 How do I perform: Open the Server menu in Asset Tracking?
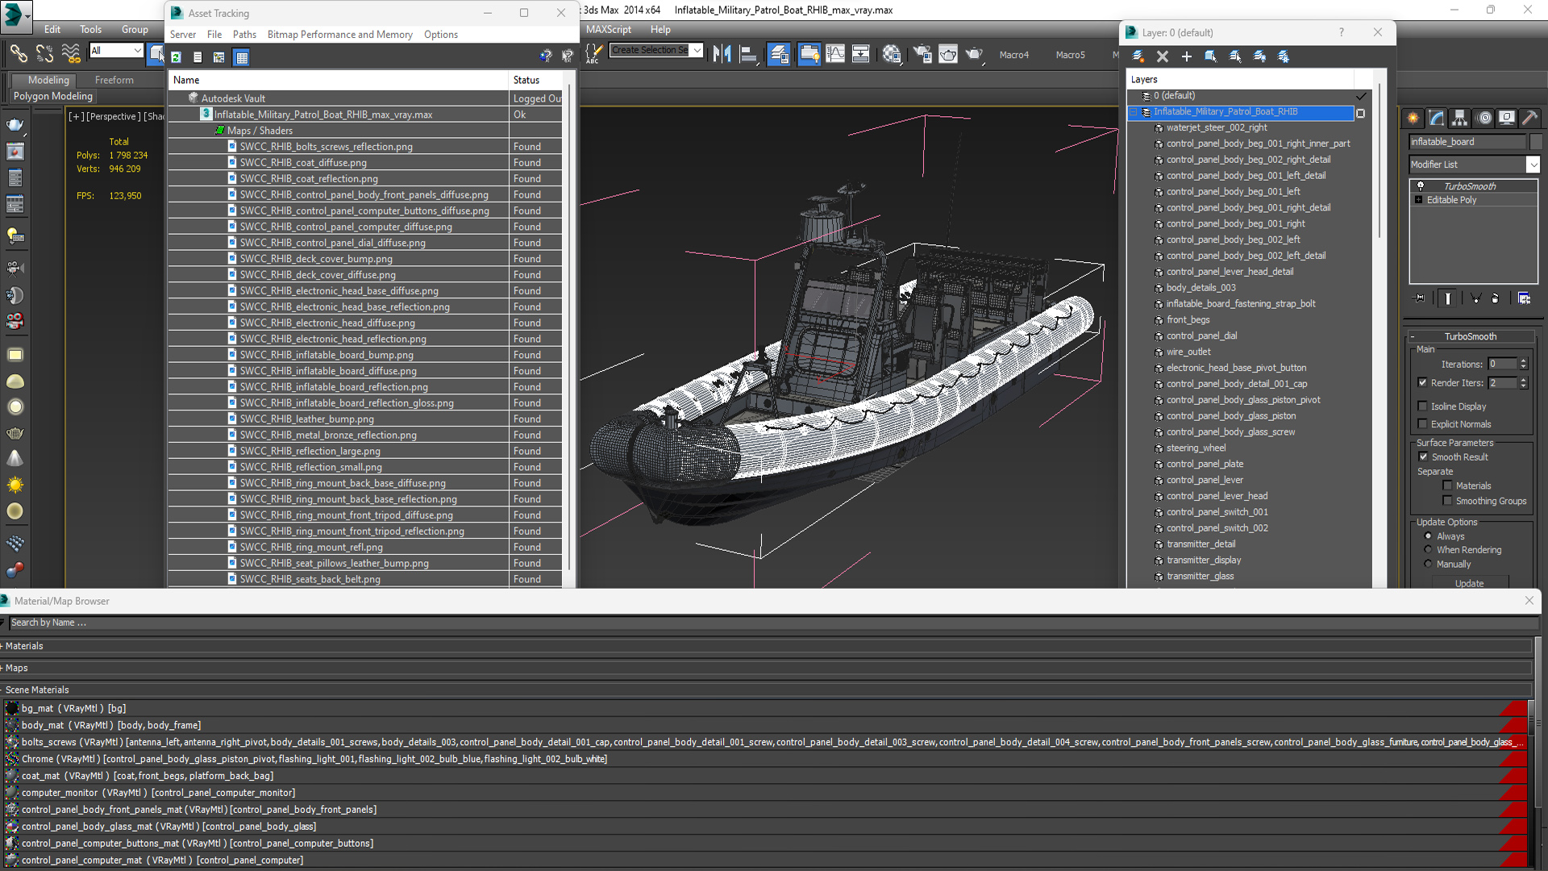[x=182, y=35]
